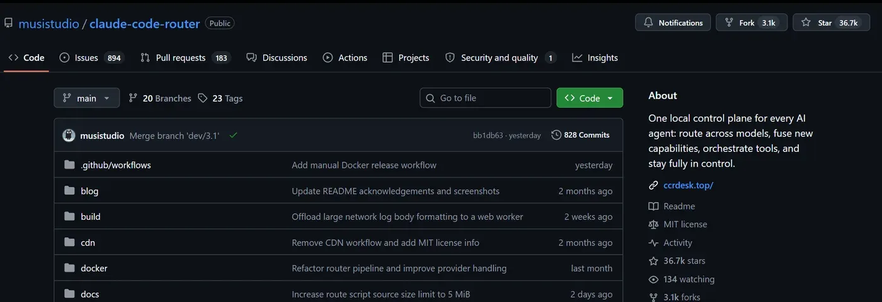Open the Activity link
Viewport: 882px width, 302px height.
[x=678, y=243]
